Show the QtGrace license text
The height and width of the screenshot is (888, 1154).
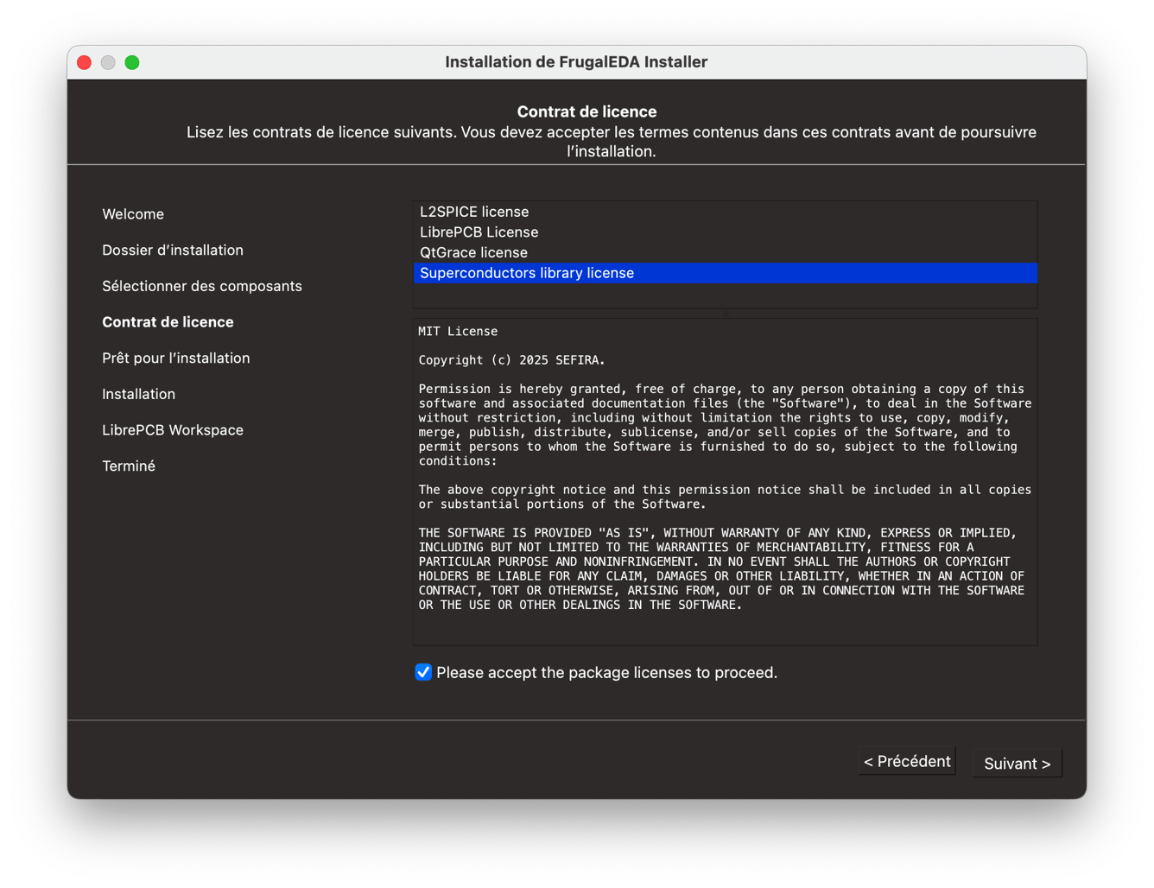tap(473, 252)
